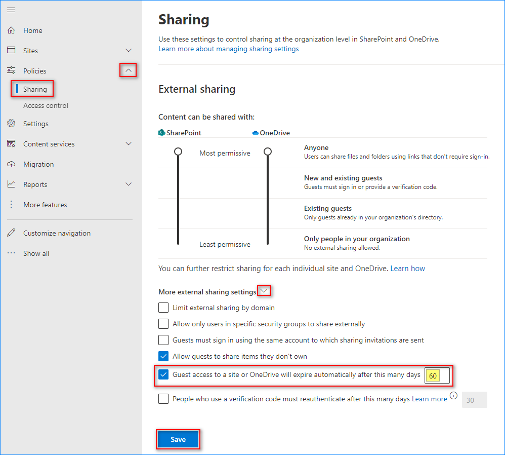Image resolution: width=505 pixels, height=455 pixels.
Task: Click the Anyone sharing level label
Action: point(316,147)
